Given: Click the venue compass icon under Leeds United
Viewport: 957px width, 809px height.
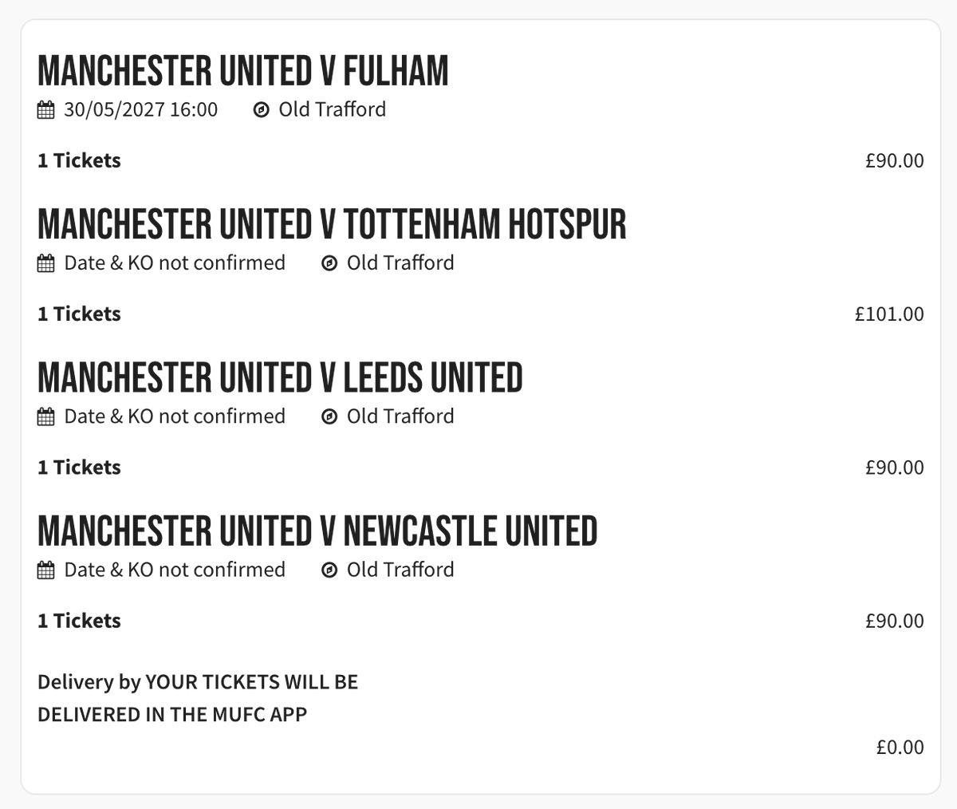Looking at the screenshot, I should coord(329,416).
